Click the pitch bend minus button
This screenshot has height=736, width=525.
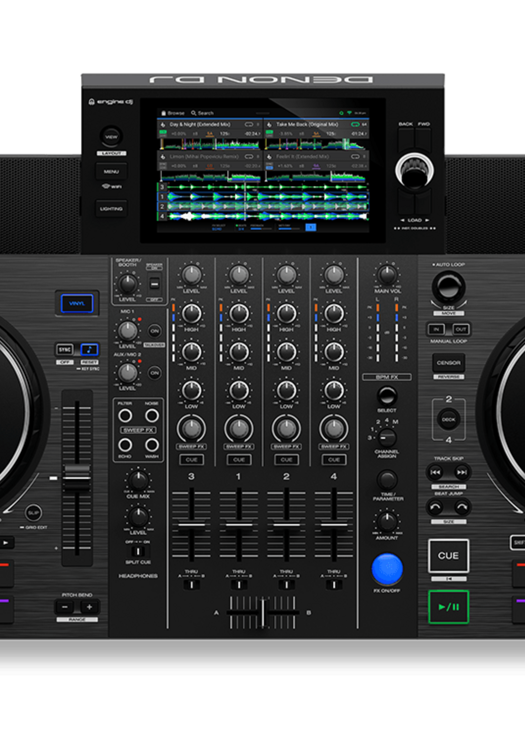click(x=65, y=607)
